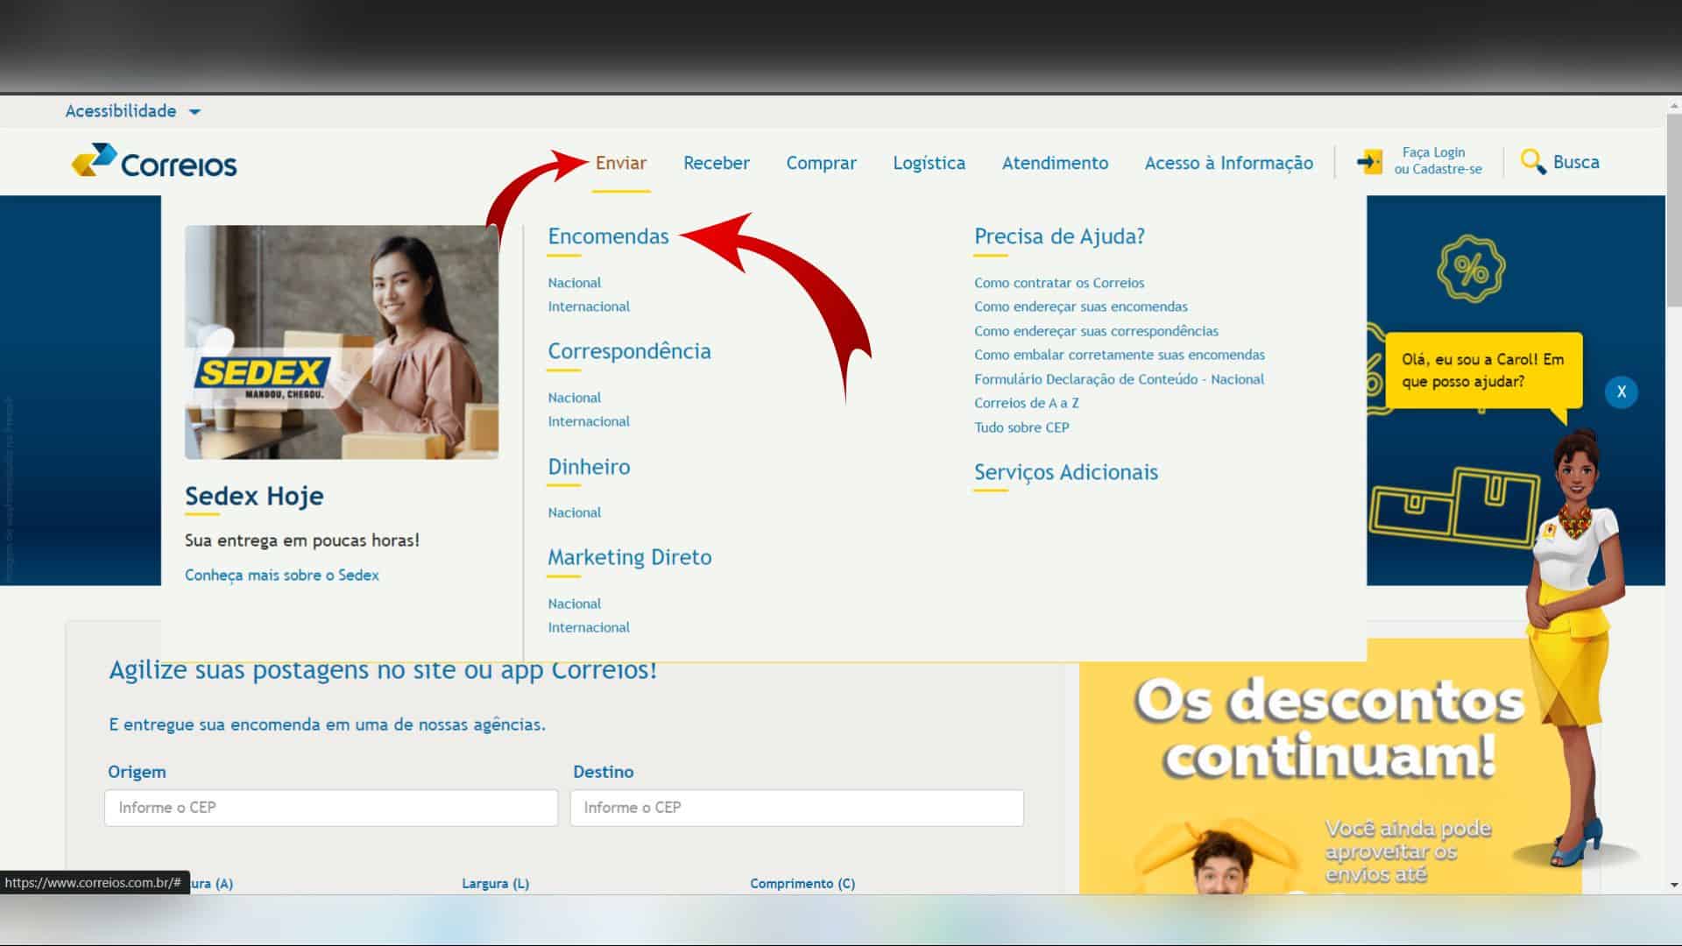Click the Busca search label
The height and width of the screenshot is (946, 1682).
click(x=1576, y=162)
